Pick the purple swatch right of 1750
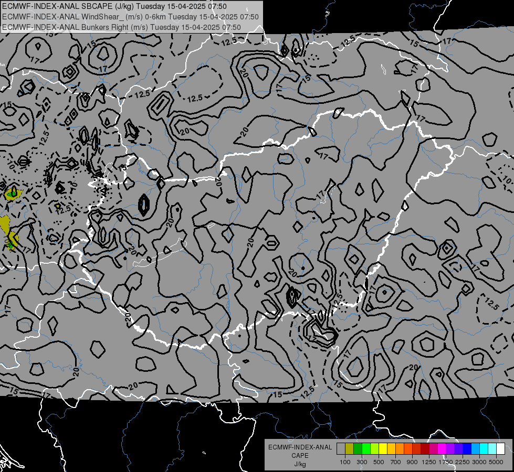 tap(450, 449)
